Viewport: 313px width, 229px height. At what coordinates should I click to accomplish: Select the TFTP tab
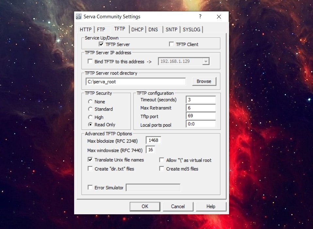click(x=120, y=29)
